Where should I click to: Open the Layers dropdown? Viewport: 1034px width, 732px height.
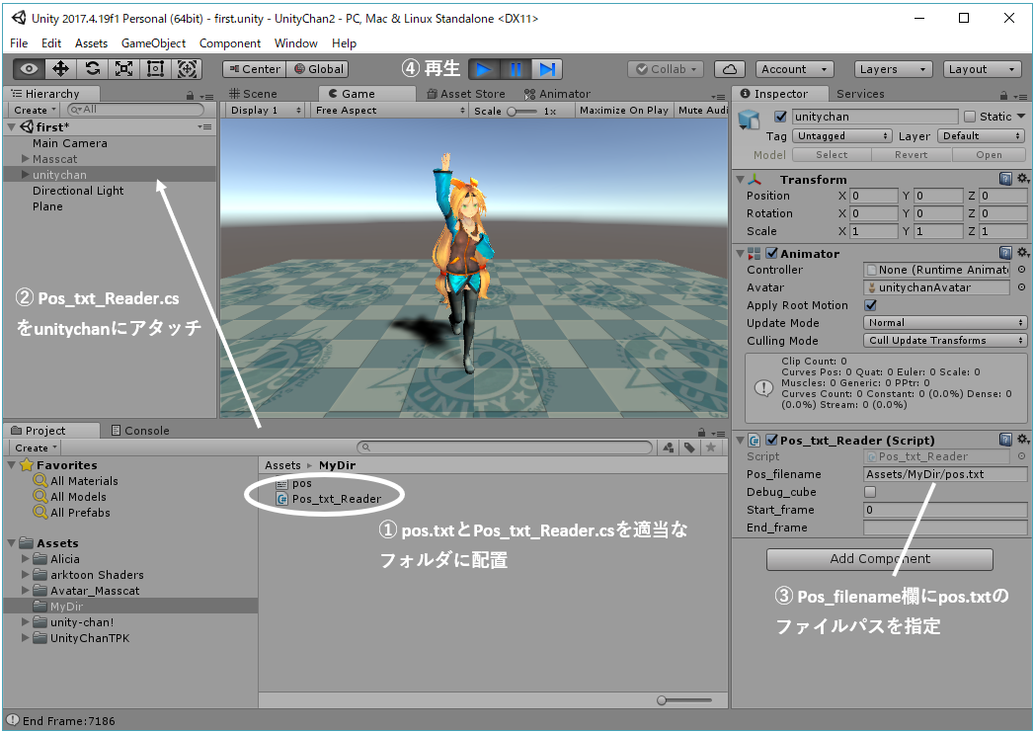[892, 69]
